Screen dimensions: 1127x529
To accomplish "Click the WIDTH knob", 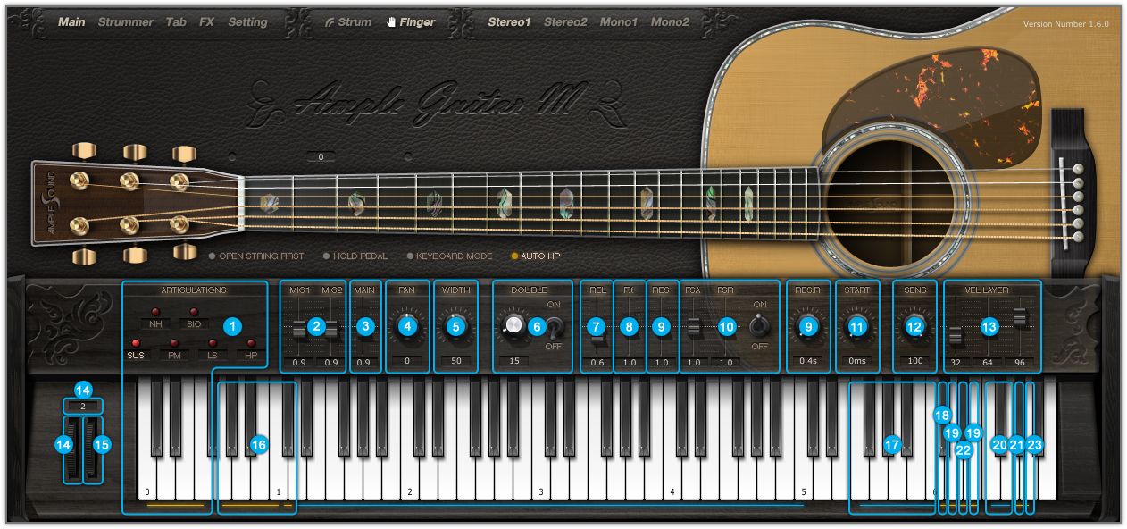I will pos(456,327).
